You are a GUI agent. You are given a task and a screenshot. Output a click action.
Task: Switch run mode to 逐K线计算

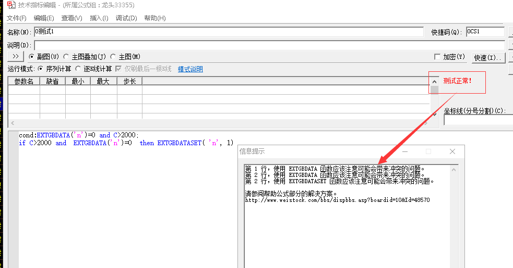pyautogui.click(x=78, y=69)
